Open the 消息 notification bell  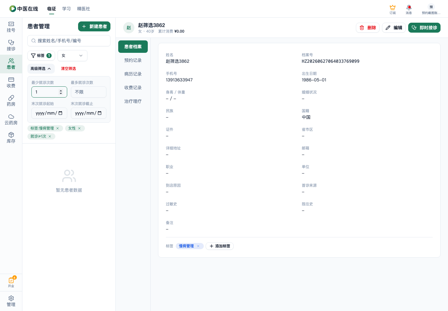pyautogui.click(x=409, y=9)
